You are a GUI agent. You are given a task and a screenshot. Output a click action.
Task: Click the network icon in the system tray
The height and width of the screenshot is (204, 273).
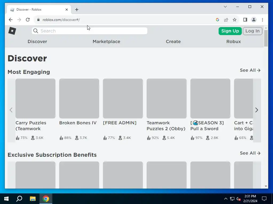pos(232,199)
